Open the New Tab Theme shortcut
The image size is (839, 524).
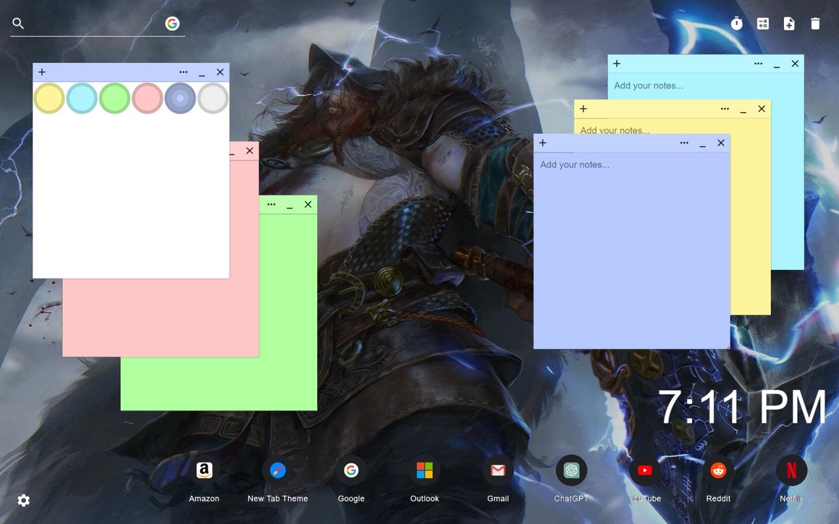point(278,479)
